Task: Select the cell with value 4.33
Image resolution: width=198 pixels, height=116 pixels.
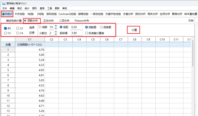Action: pyautogui.click(x=30, y=65)
